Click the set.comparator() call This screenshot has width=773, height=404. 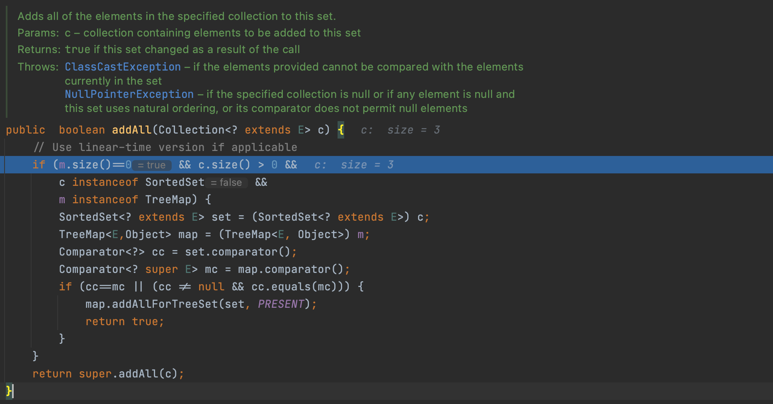[238, 252]
